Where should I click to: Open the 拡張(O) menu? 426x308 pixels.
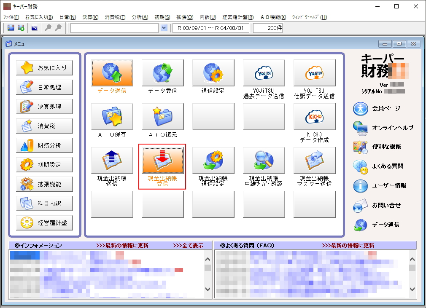tap(185, 17)
